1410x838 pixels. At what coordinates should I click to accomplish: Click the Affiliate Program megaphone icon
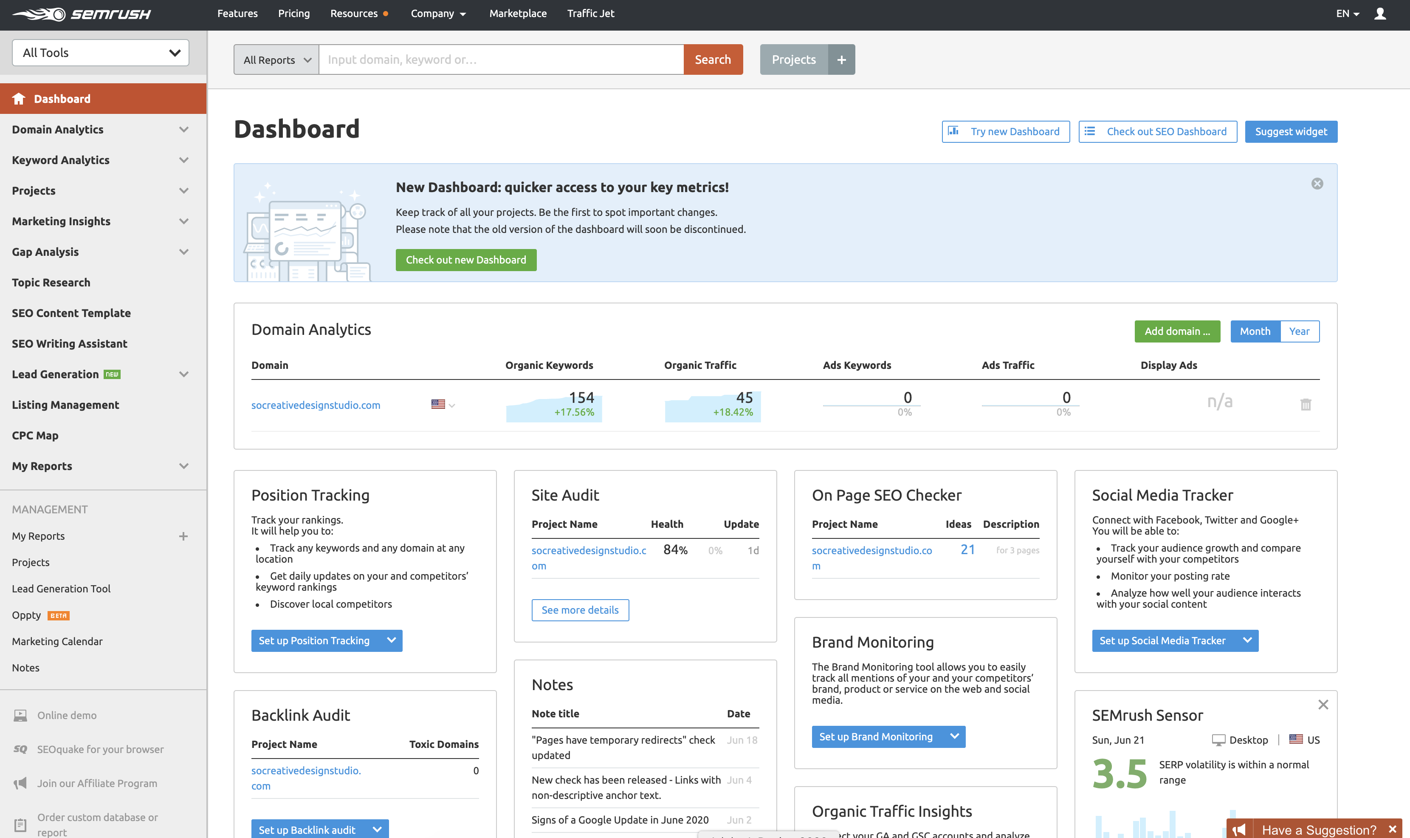pyautogui.click(x=20, y=783)
